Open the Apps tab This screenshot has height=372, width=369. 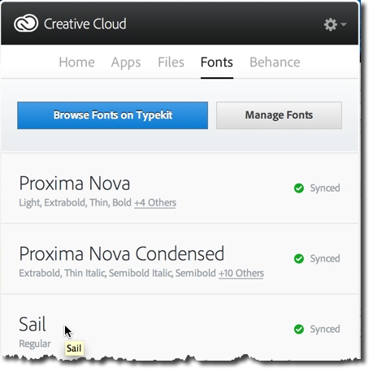tap(126, 63)
